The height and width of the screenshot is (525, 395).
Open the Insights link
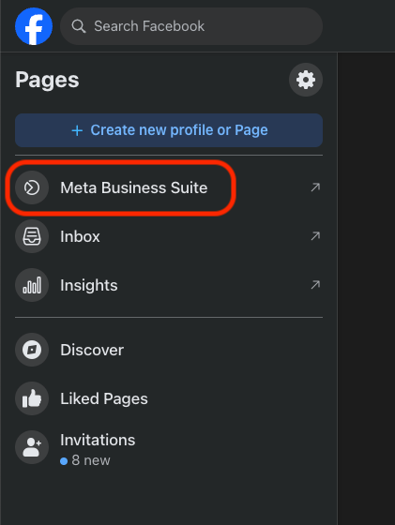point(169,285)
